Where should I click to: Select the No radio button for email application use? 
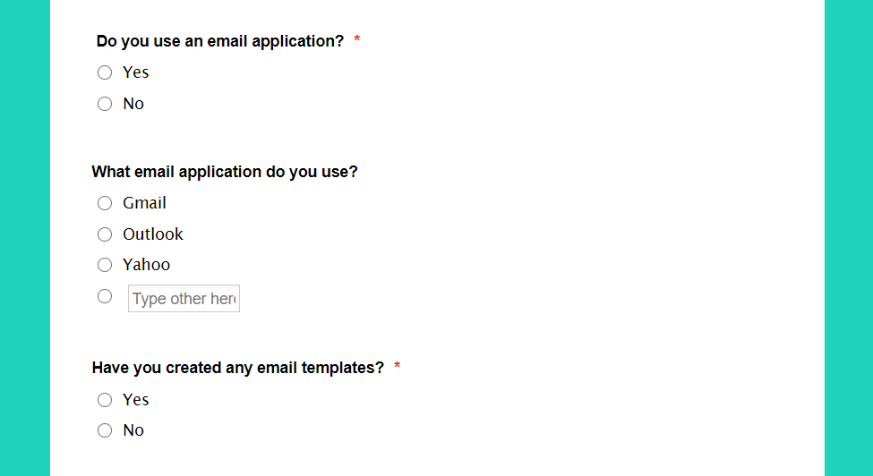(105, 104)
